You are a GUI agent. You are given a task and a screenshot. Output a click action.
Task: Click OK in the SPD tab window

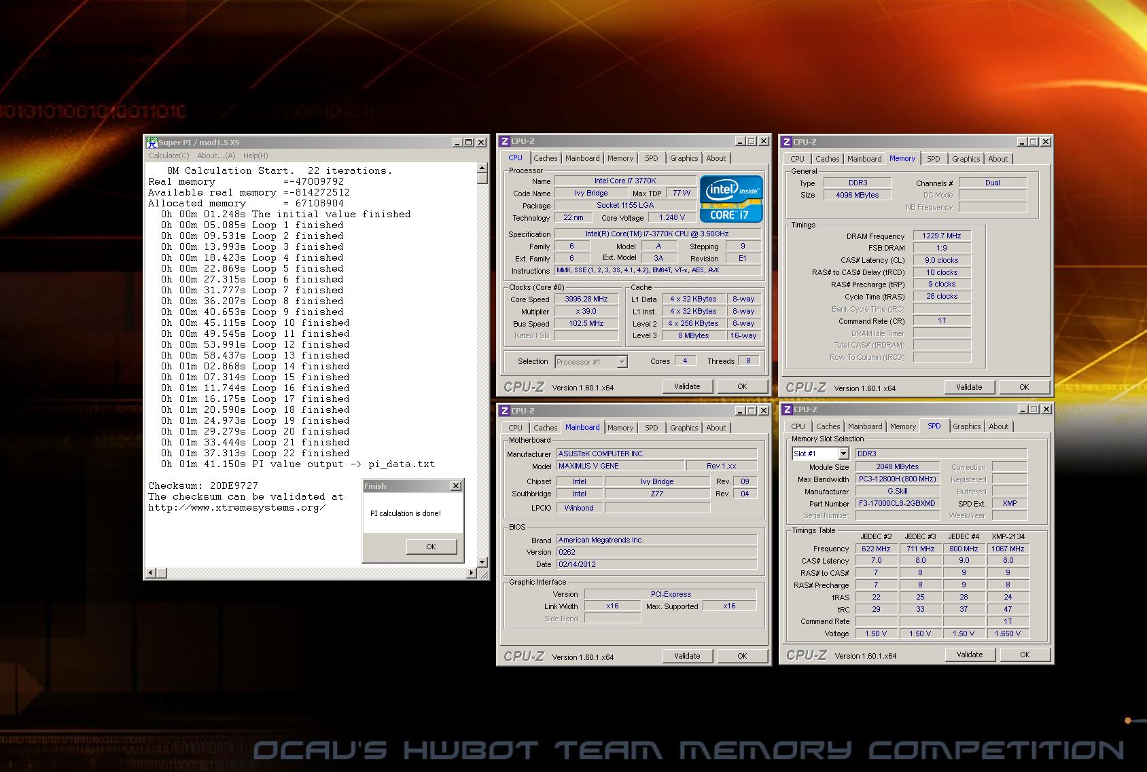pyautogui.click(x=1025, y=655)
